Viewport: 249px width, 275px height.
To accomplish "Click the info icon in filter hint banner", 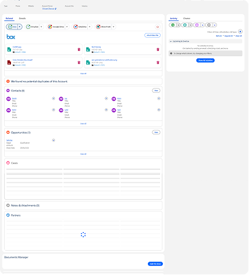I will [171, 53].
